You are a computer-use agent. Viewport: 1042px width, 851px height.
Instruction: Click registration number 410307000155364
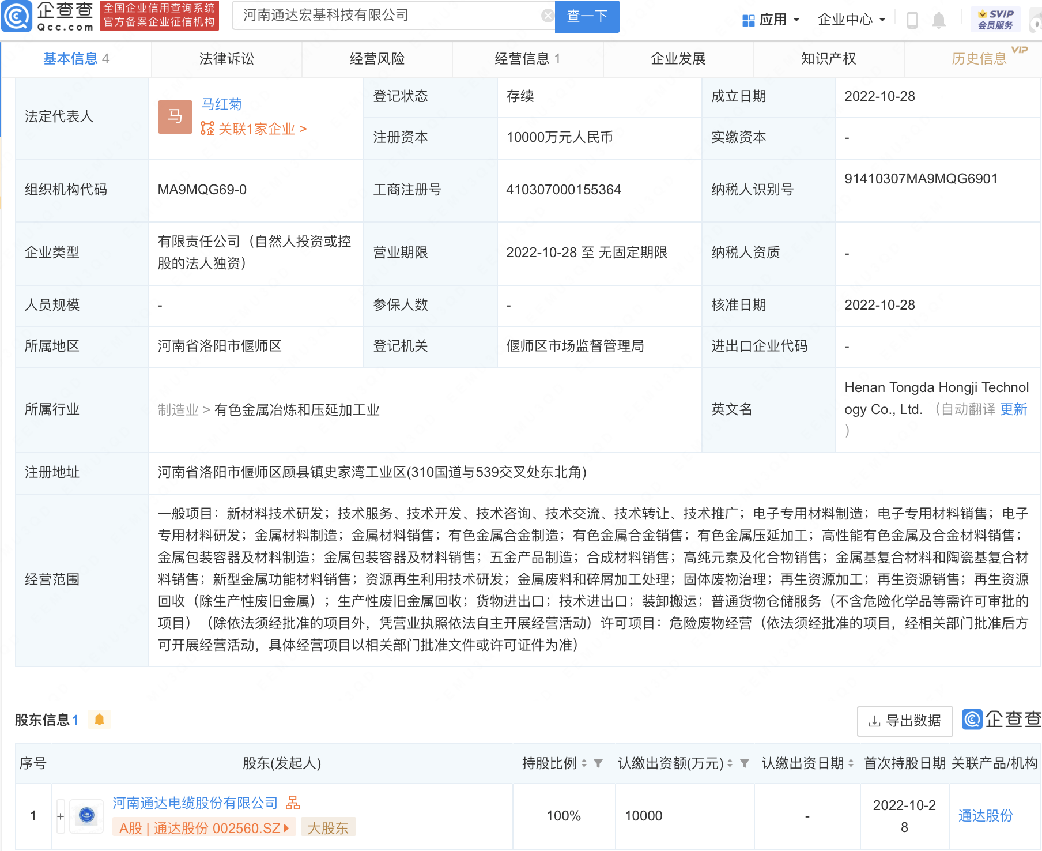(x=564, y=190)
